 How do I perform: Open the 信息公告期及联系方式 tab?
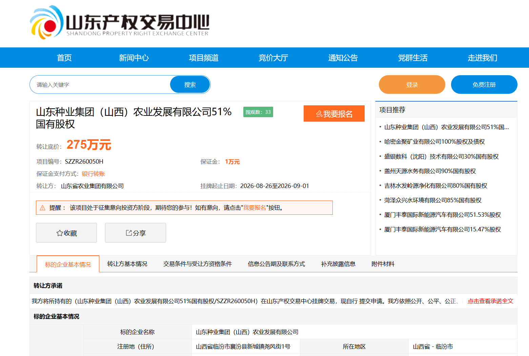[277, 264]
